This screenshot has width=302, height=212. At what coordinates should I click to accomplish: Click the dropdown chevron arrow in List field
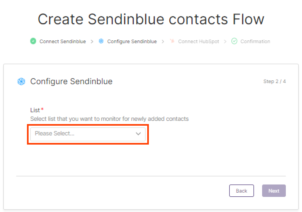pos(138,134)
